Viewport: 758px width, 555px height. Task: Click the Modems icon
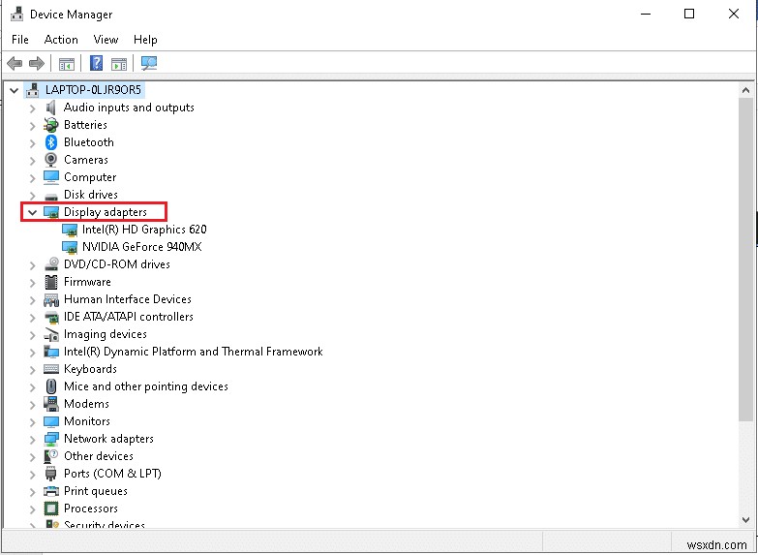point(51,404)
